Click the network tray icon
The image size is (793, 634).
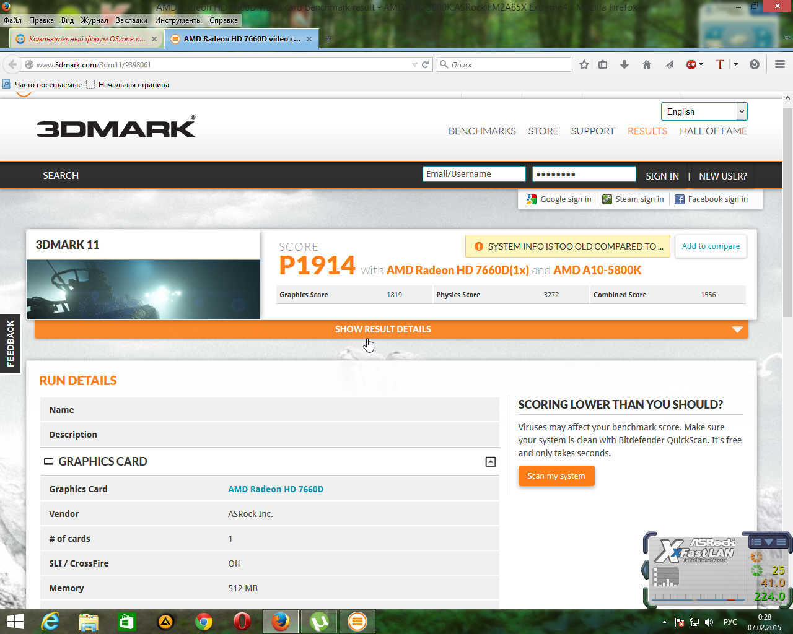point(694,622)
